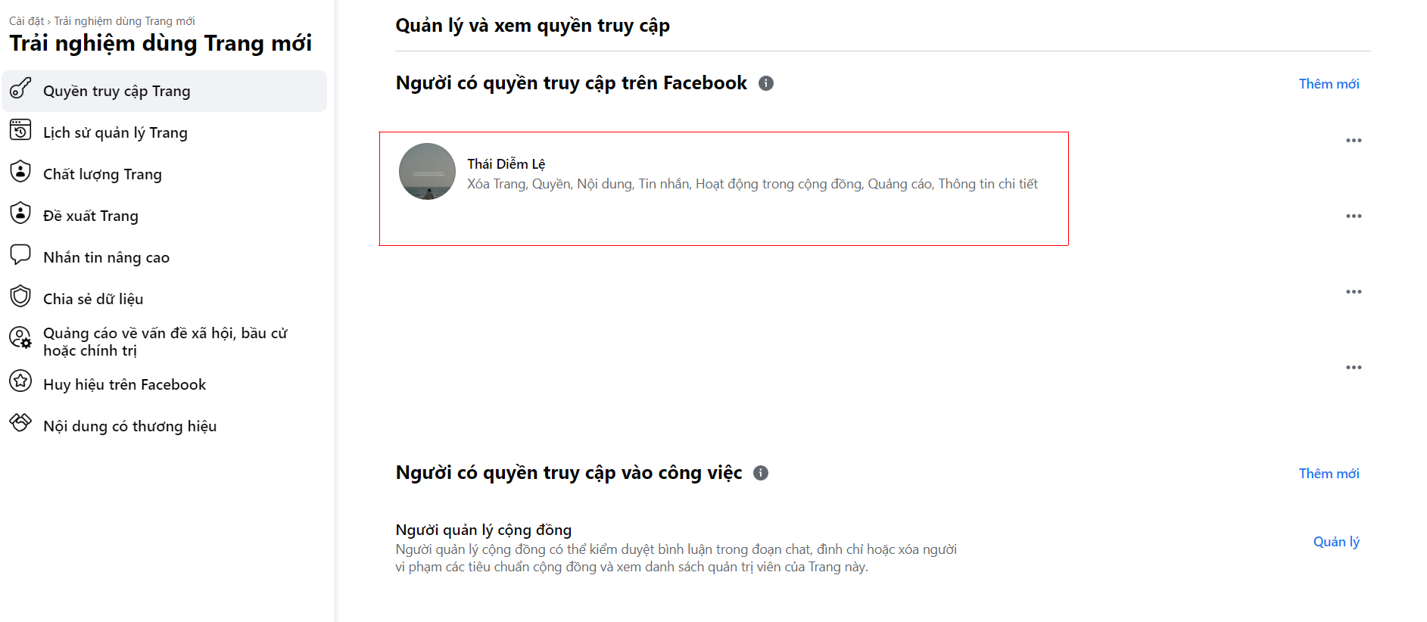Click Quản lý for Người quản lý cộng đồng

click(x=1336, y=542)
